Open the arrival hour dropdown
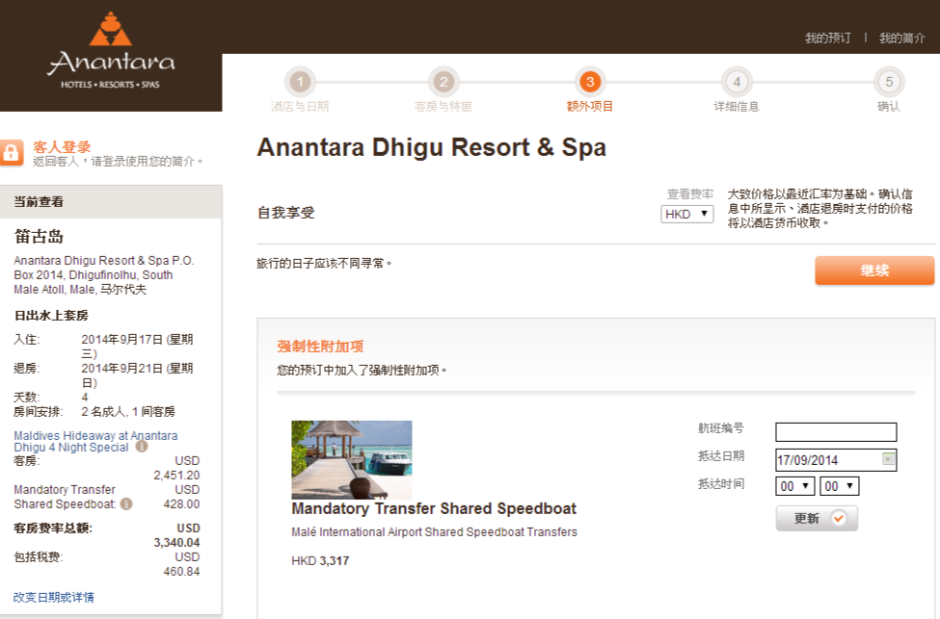The height and width of the screenshot is (619, 940). [795, 486]
